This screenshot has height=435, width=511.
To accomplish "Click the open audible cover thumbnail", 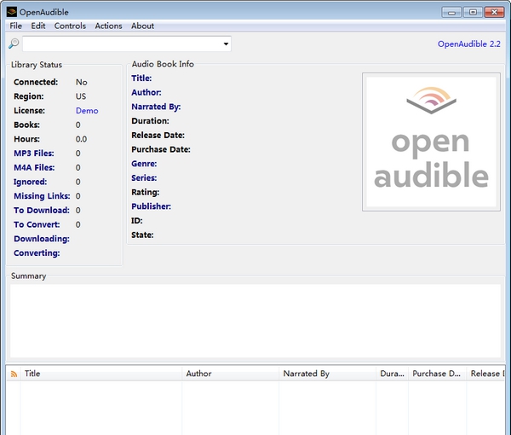I will 431,142.
